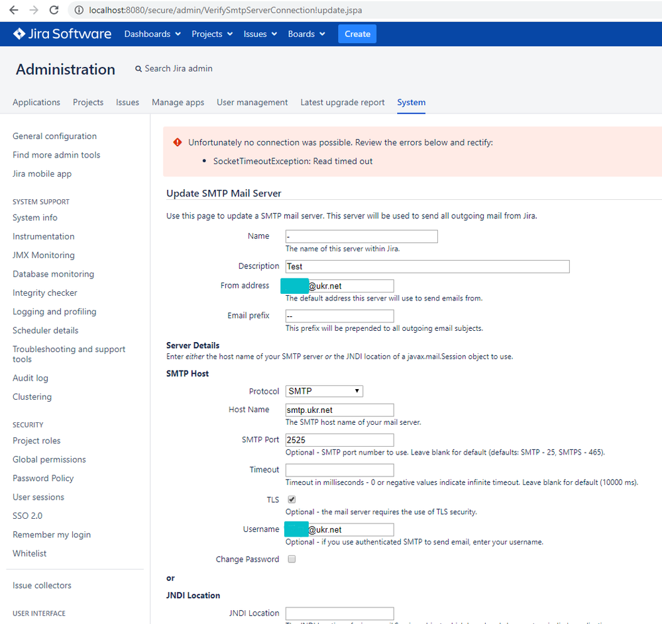Click the Create button

tap(357, 33)
